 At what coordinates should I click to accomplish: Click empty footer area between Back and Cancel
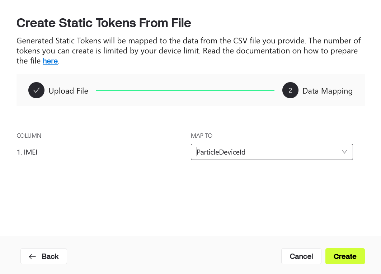(x=174, y=256)
